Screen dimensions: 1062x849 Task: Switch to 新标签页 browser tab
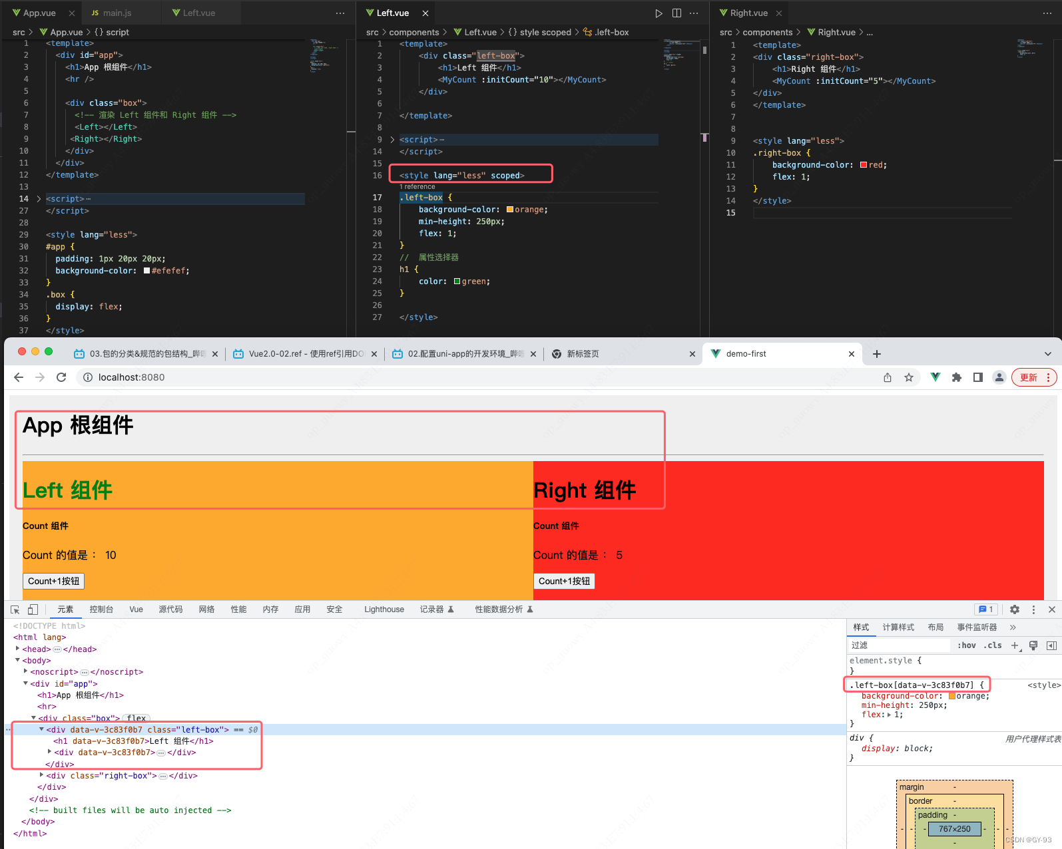point(623,354)
